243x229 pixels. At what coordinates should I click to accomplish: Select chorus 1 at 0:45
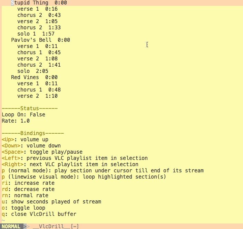(x=39, y=53)
